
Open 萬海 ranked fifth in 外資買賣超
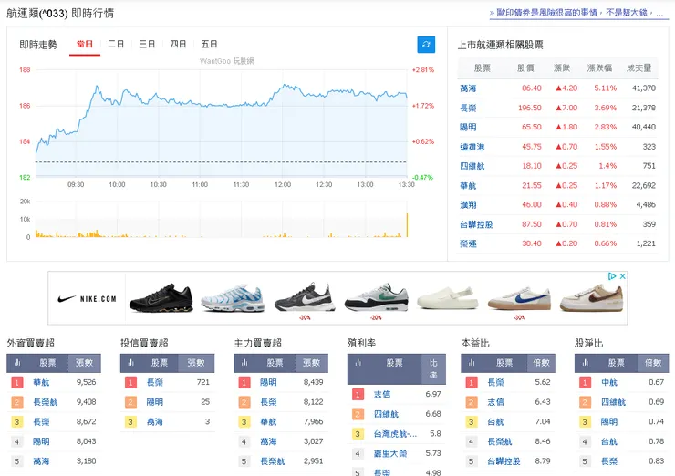tap(41, 461)
